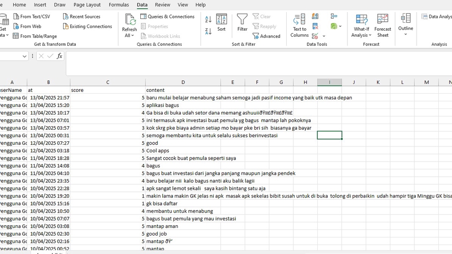Switch to the Review tab
Screen dimensions: 452x254
click(162, 5)
